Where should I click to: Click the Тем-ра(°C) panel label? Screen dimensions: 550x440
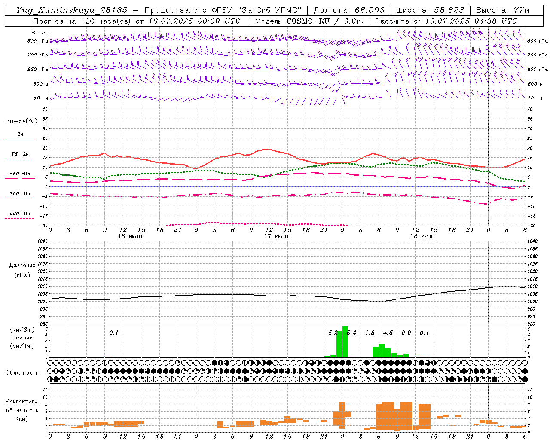point(20,122)
